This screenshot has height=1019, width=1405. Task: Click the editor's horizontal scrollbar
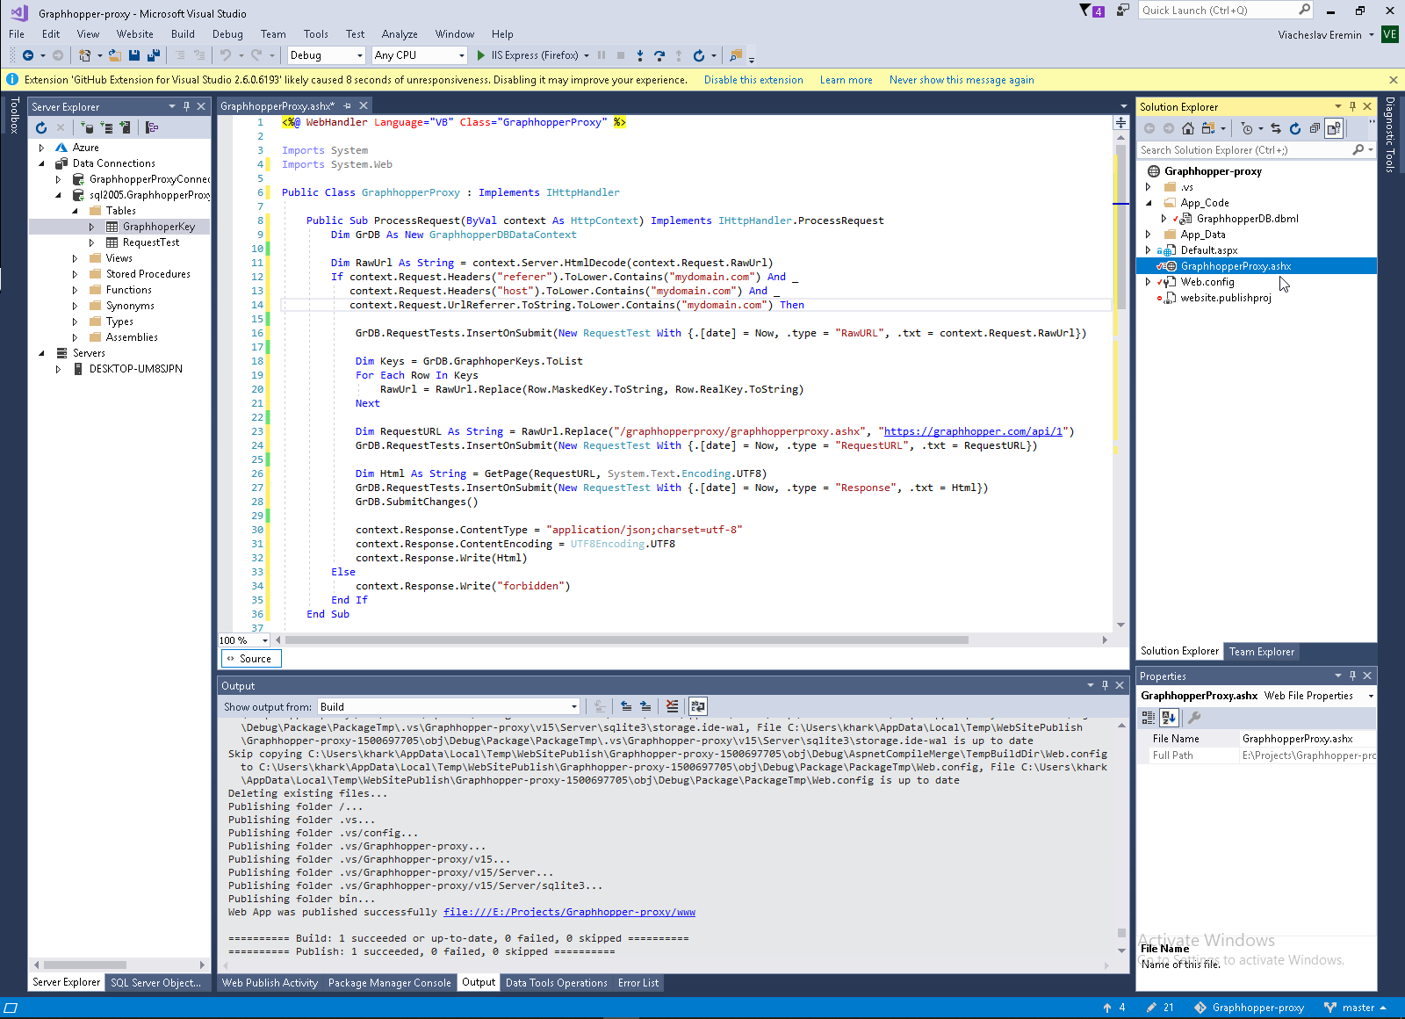pyautogui.click(x=625, y=640)
